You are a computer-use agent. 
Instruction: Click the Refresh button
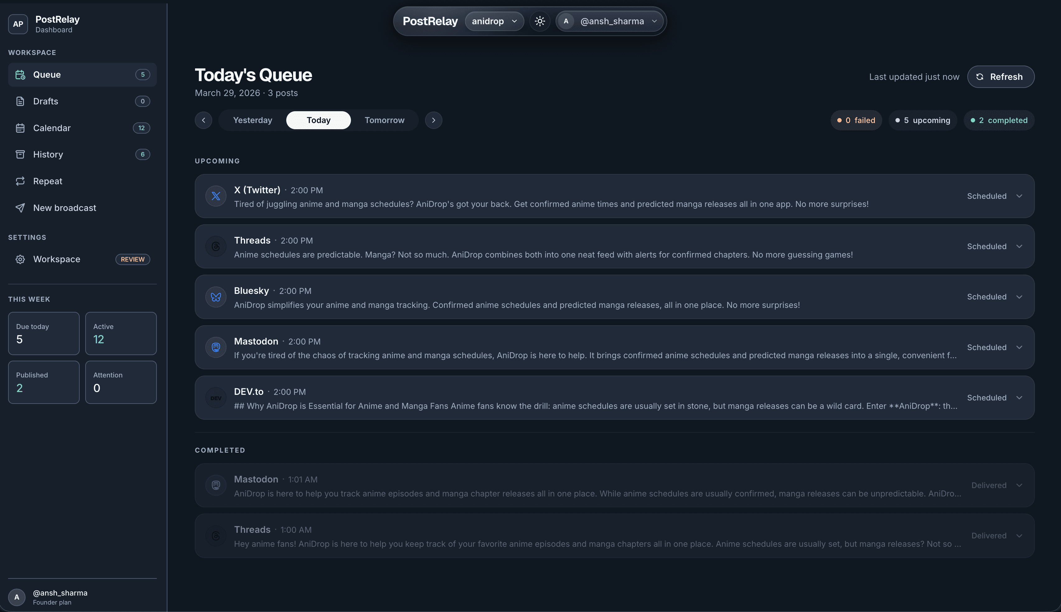tap(1000, 76)
